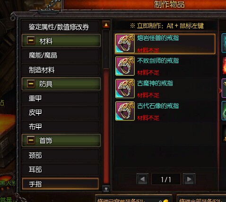Select the 古代石像的戒指 recipe name
The image size is (226, 202).
pos(158,106)
